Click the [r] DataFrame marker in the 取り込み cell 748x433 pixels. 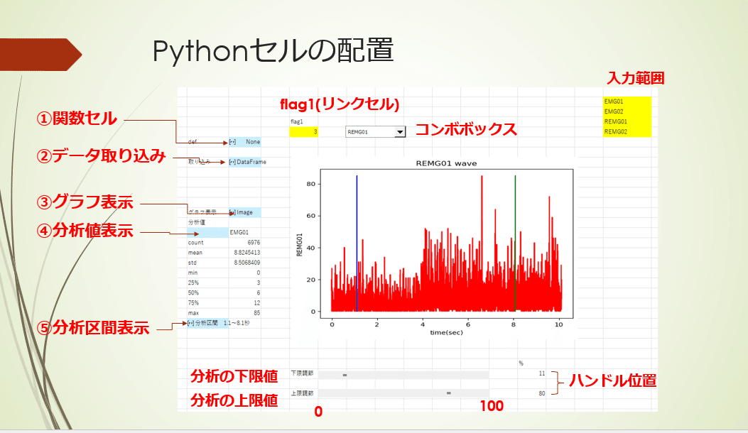pos(232,162)
